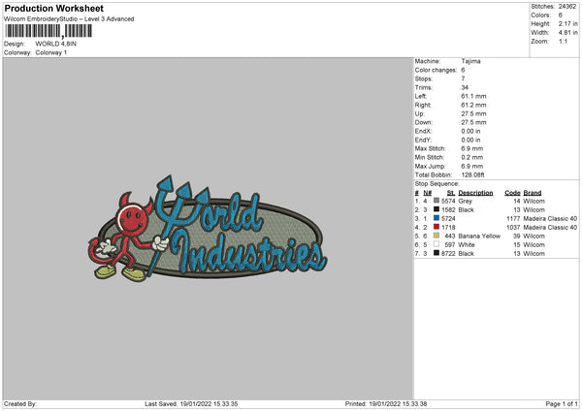Viewport: 582px width, 411px height.
Task: Click the Height value '2.17 in'
Action: coord(567,23)
